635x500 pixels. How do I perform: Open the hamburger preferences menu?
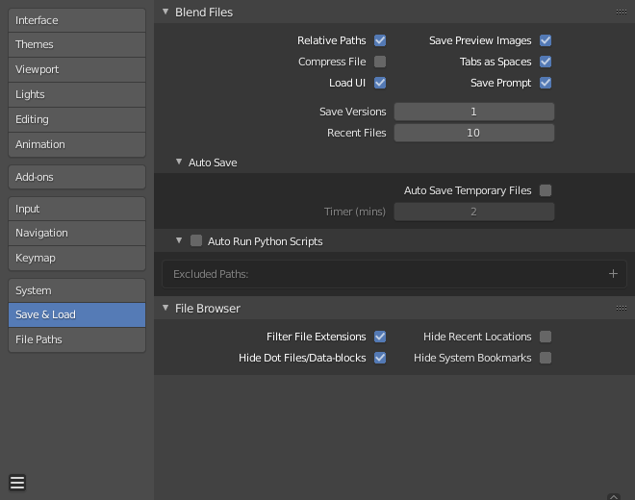17,483
